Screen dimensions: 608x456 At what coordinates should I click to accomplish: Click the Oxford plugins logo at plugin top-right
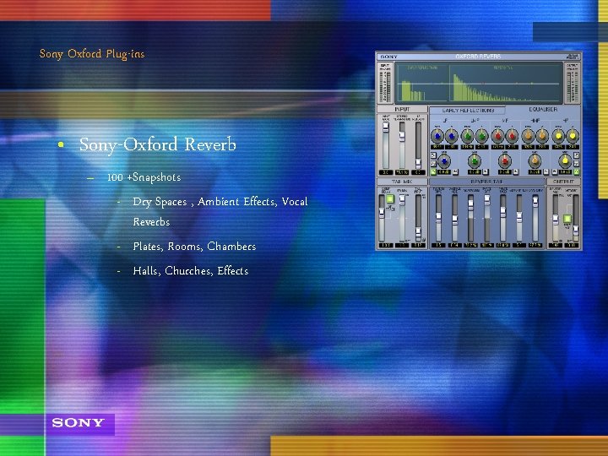coord(573,57)
